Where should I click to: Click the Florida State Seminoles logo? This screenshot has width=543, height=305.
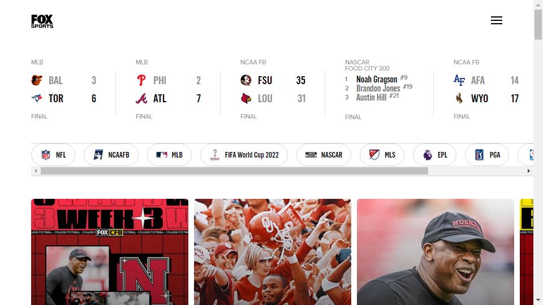[x=246, y=80]
